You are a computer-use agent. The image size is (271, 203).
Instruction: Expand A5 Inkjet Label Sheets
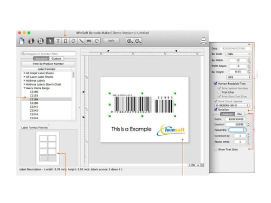24,73
